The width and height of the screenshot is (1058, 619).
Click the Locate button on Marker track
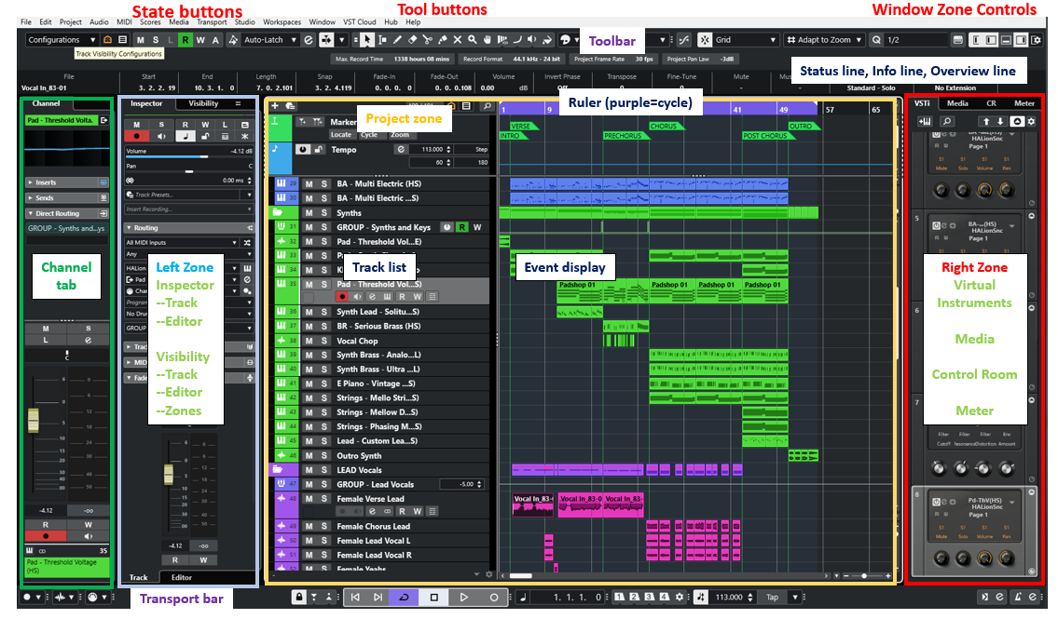341,135
